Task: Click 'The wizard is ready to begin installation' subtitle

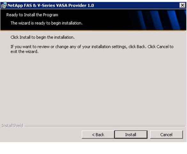Action: click(x=47, y=23)
